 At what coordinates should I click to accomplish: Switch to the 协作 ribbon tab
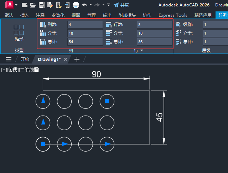click(147, 15)
